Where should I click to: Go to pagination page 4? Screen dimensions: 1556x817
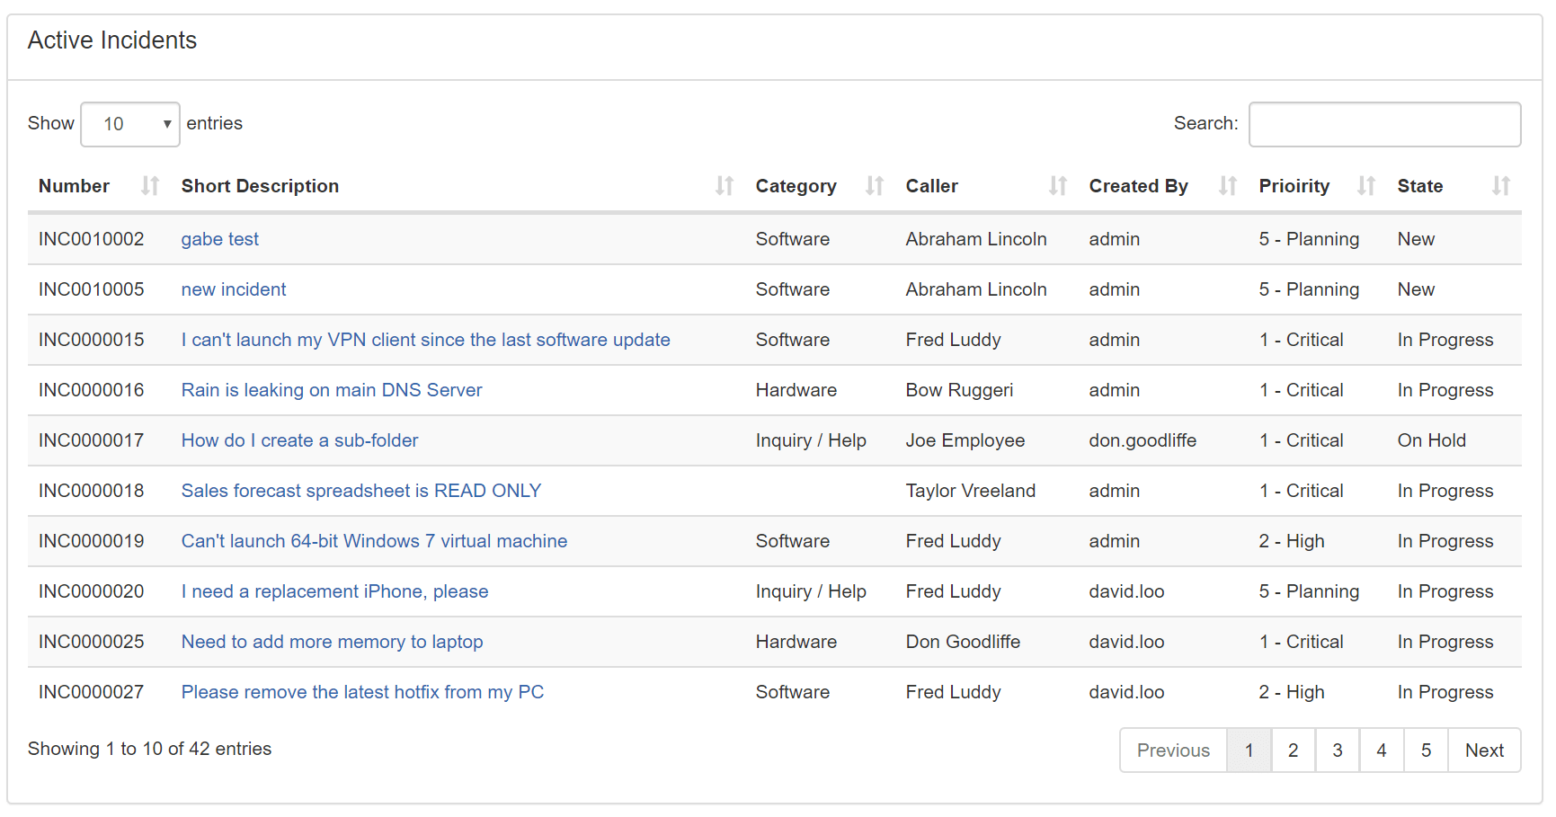click(1382, 750)
